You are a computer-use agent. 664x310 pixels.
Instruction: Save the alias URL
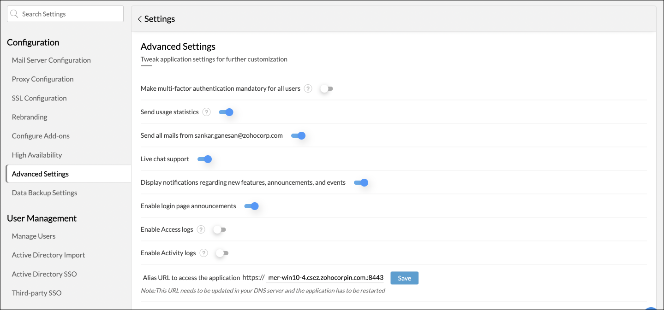click(404, 278)
